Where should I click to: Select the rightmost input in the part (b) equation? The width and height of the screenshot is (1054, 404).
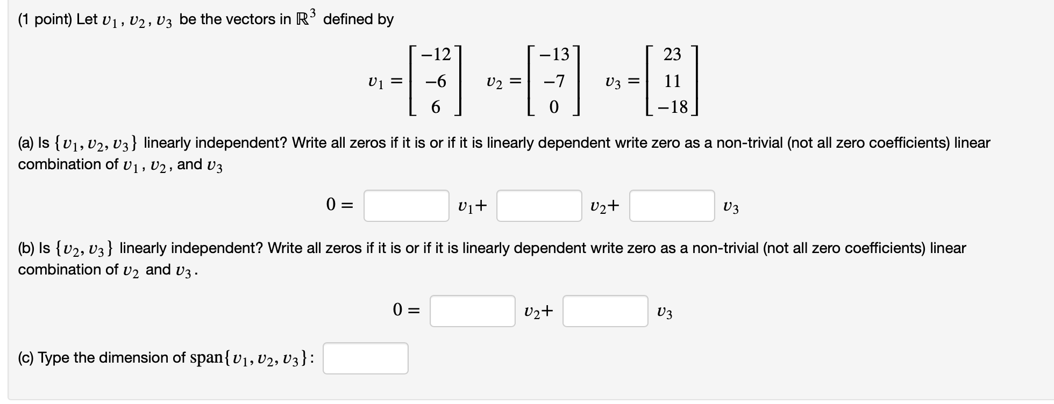[x=606, y=311]
